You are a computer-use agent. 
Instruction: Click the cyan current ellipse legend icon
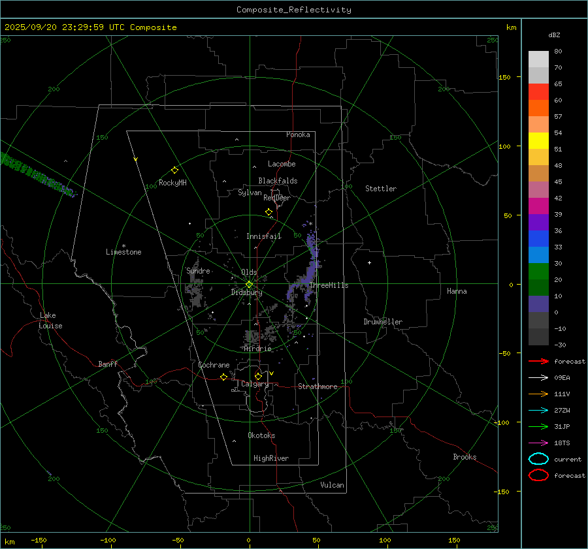pos(538,459)
